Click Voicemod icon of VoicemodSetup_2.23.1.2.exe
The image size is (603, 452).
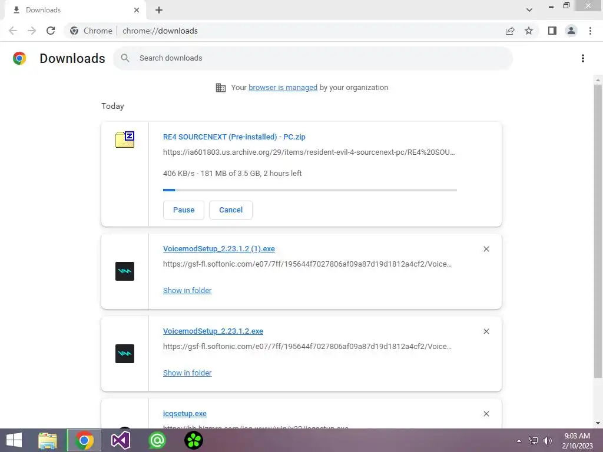click(x=125, y=354)
